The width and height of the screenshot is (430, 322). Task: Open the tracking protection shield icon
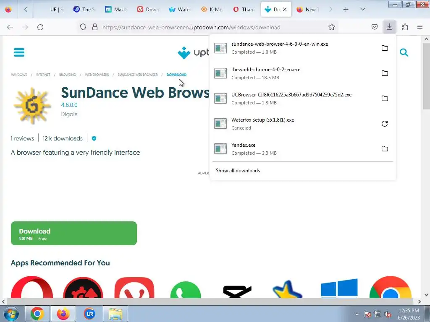[x=83, y=27]
